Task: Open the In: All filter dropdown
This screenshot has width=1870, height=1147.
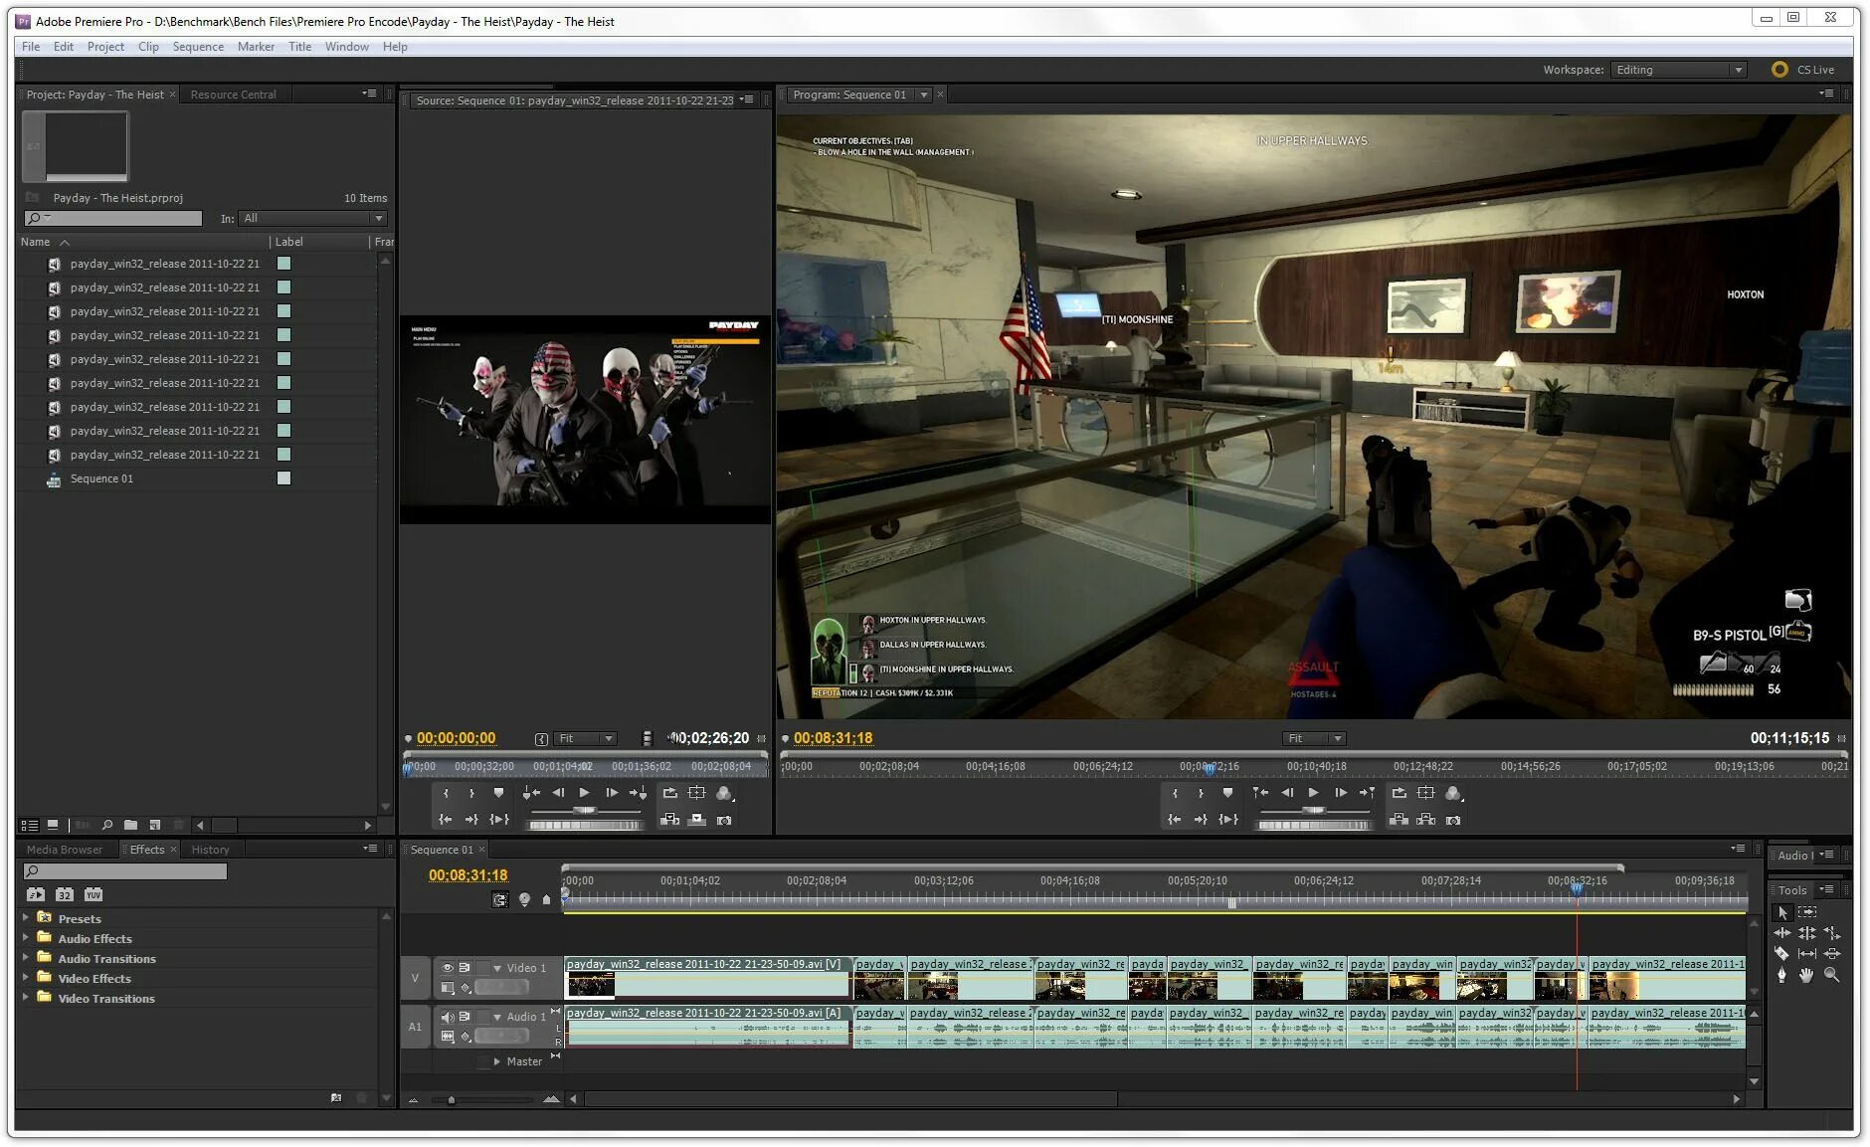Action: (x=312, y=218)
